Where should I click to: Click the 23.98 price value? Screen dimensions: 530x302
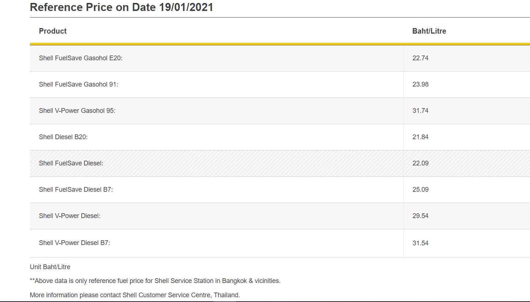[x=420, y=84]
